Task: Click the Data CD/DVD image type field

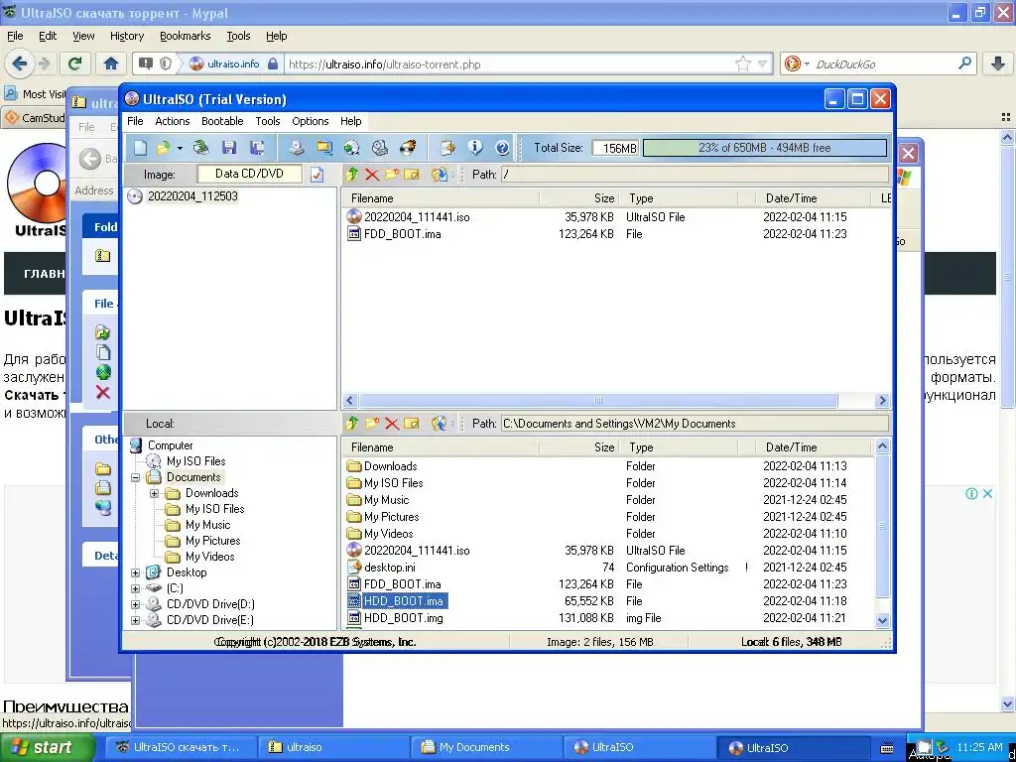Action: (249, 174)
